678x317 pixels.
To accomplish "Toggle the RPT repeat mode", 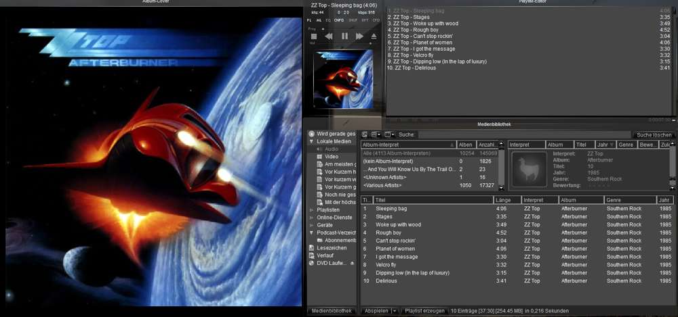I will tap(365, 20).
